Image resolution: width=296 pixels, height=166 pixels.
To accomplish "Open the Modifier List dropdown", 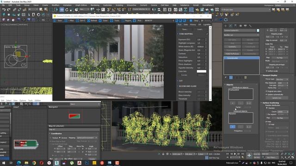I will 241,35.
